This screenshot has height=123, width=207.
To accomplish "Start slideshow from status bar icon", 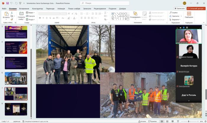I will click(x=177, y=121).
